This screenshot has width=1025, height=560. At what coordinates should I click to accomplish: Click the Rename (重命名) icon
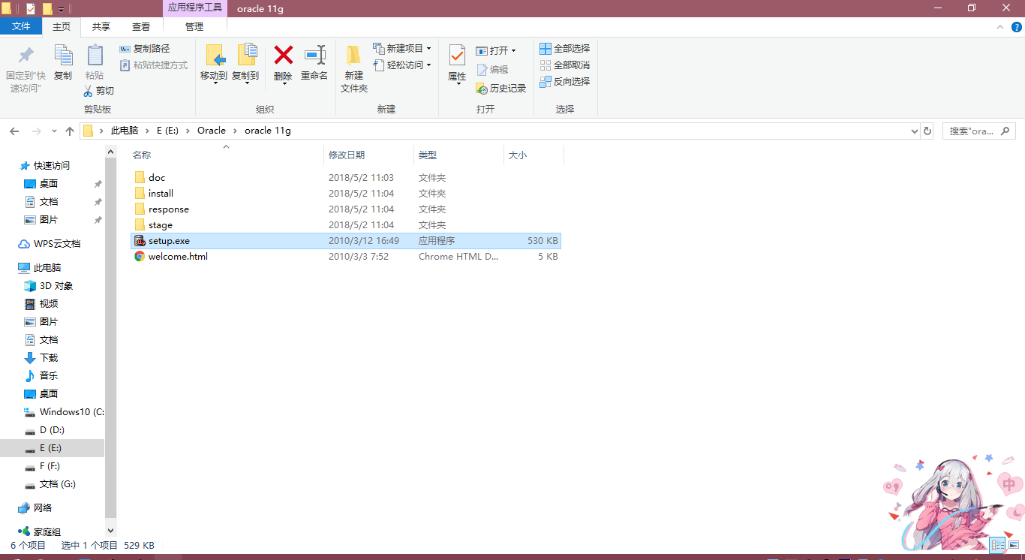coord(314,55)
